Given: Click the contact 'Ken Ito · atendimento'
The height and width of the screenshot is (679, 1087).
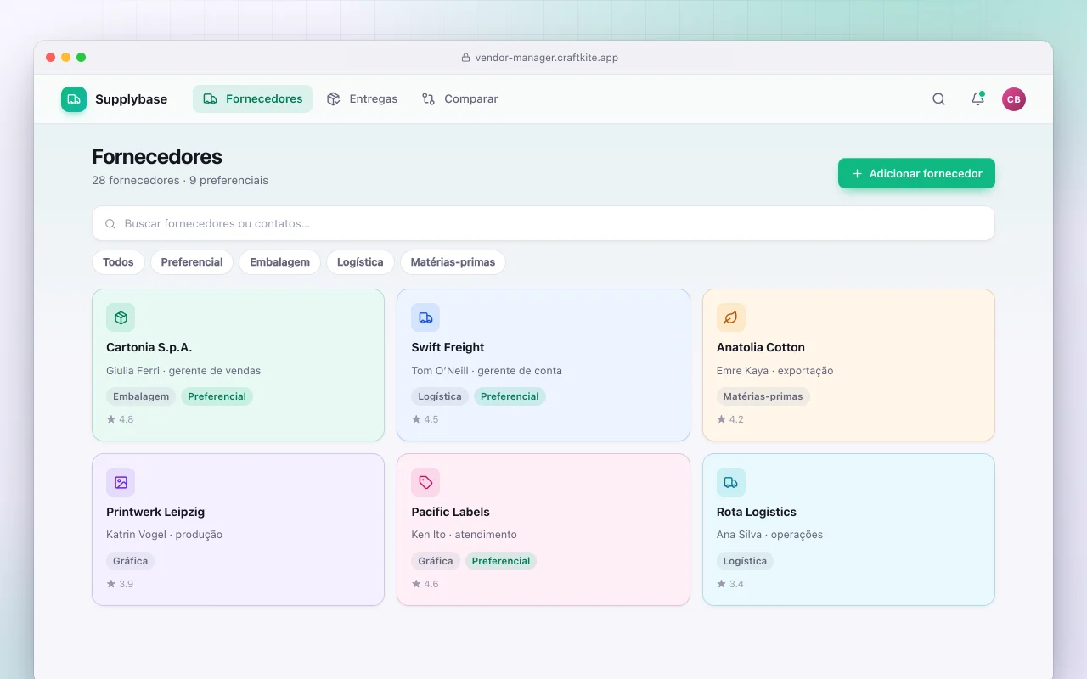Looking at the screenshot, I should coord(464,535).
